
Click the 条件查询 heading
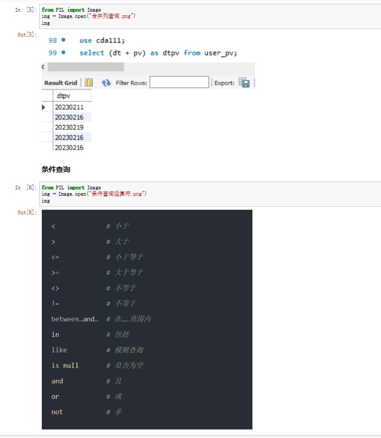56,169
